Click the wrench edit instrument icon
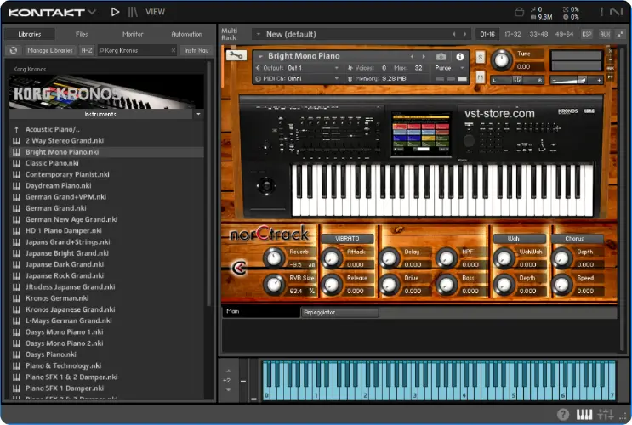632x425 pixels. (237, 55)
